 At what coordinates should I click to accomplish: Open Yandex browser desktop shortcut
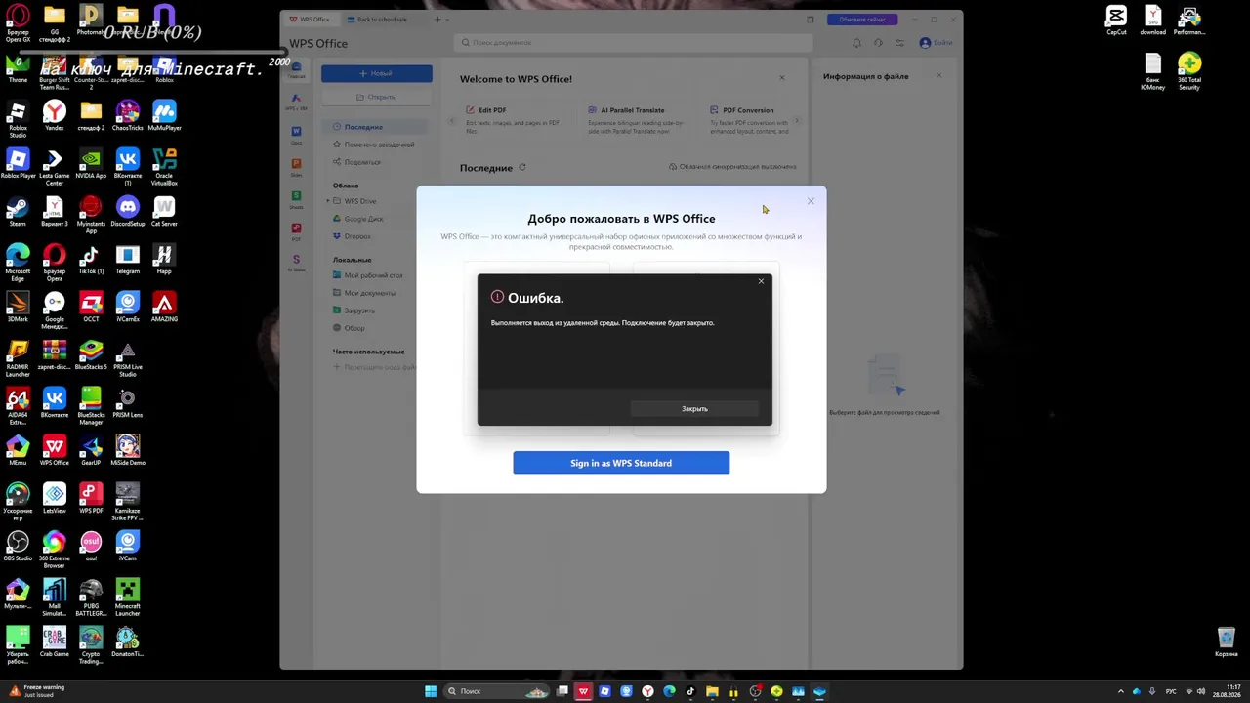[55, 116]
